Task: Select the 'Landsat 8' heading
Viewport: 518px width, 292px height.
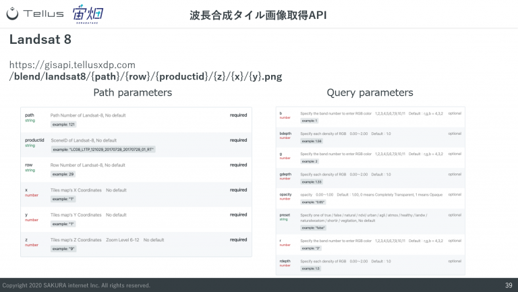Action: (40, 39)
